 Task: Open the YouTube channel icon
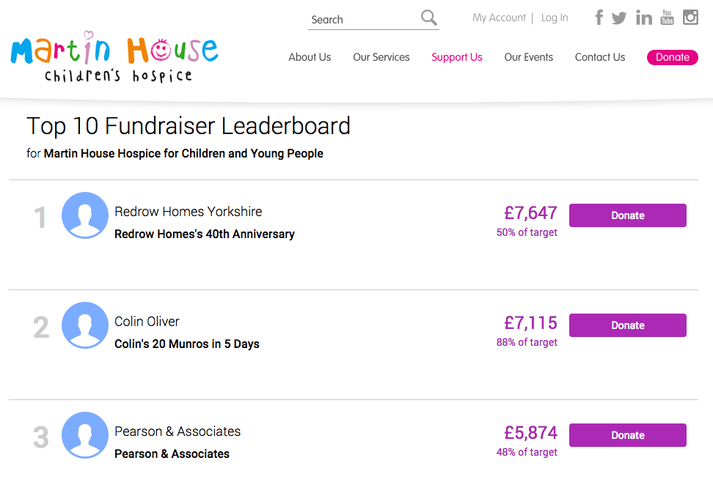pos(667,18)
